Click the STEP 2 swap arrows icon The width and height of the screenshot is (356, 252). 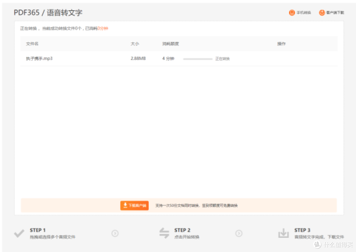164,233
